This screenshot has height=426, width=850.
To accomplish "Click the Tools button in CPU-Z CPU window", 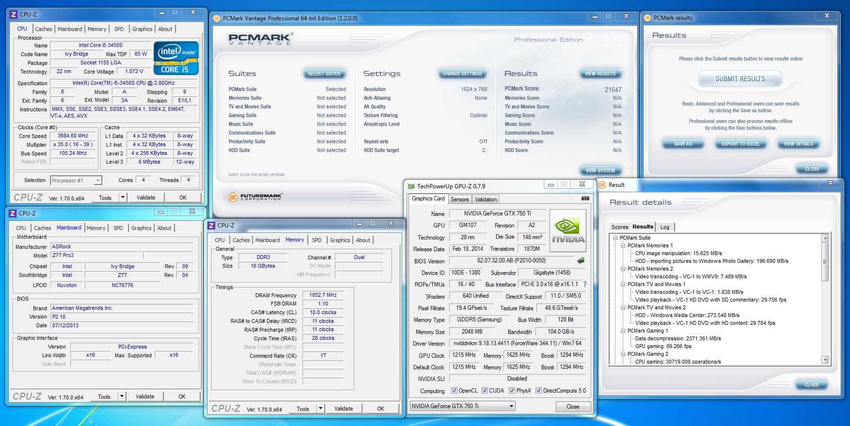I will coord(105,198).
